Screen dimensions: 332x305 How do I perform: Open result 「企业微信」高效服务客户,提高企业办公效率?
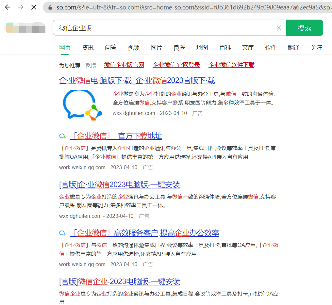click(144, 233)
